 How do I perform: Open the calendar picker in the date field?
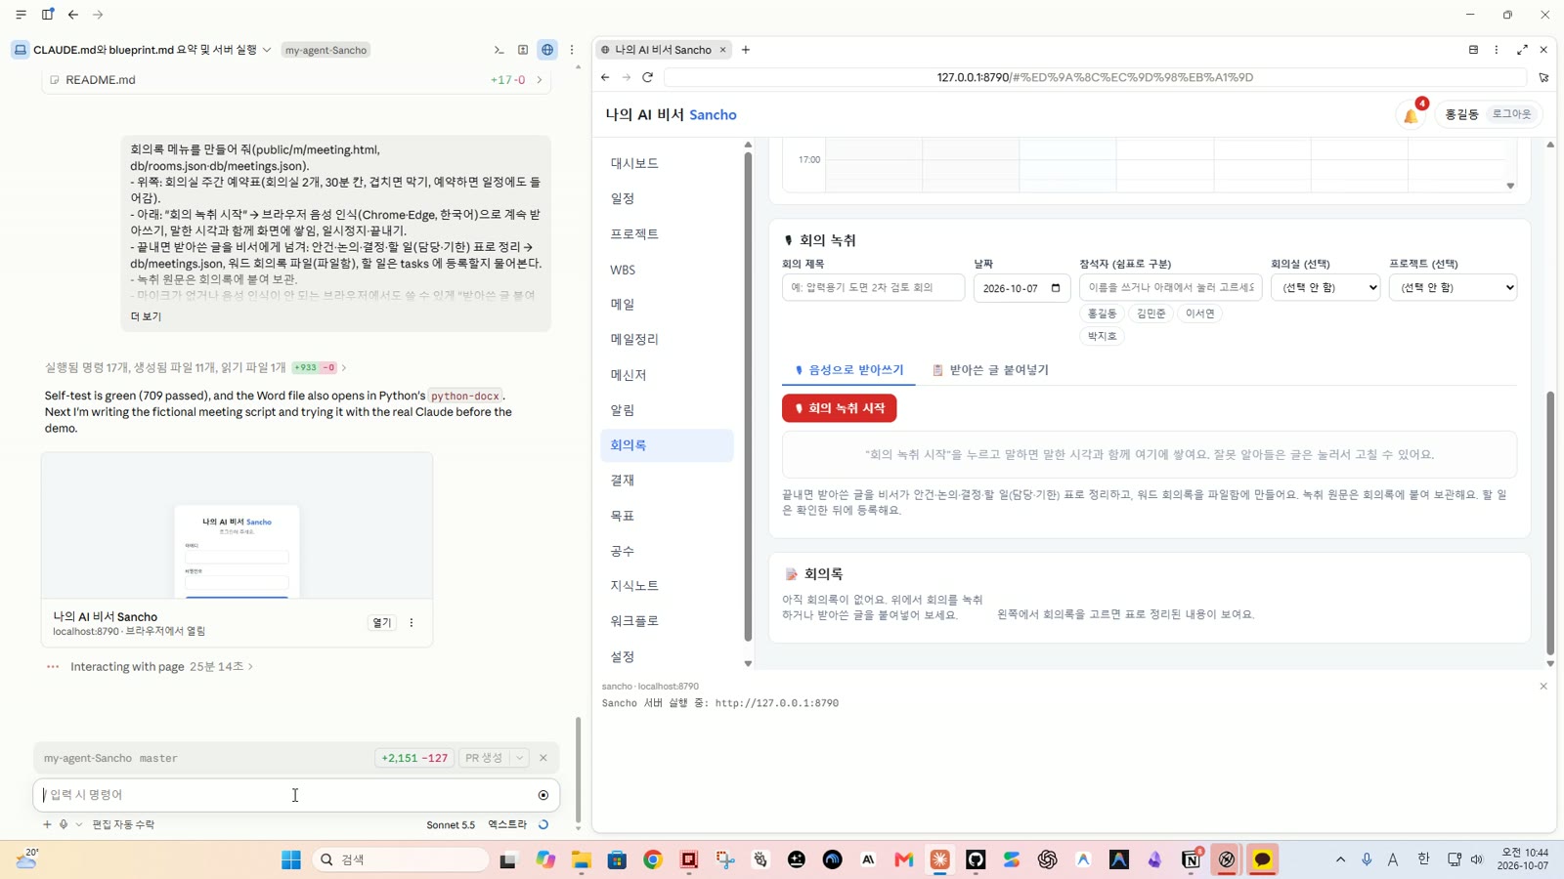pos(1056,288)
